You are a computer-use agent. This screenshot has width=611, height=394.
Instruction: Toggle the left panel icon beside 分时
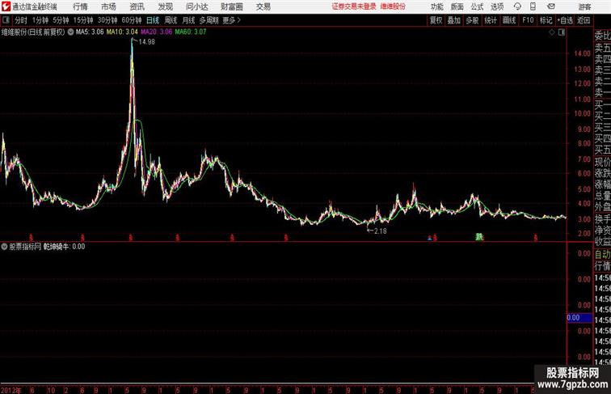pyautogui.click(x=6, y=19)
